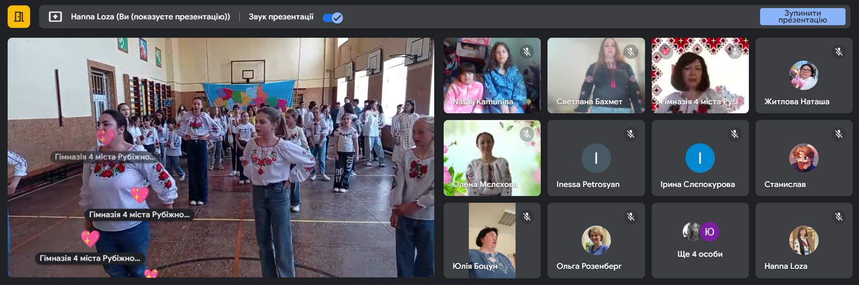Click the yellow Meet companion icon
This screenshot has width=859, height=285.
click(x=19, y=17)
